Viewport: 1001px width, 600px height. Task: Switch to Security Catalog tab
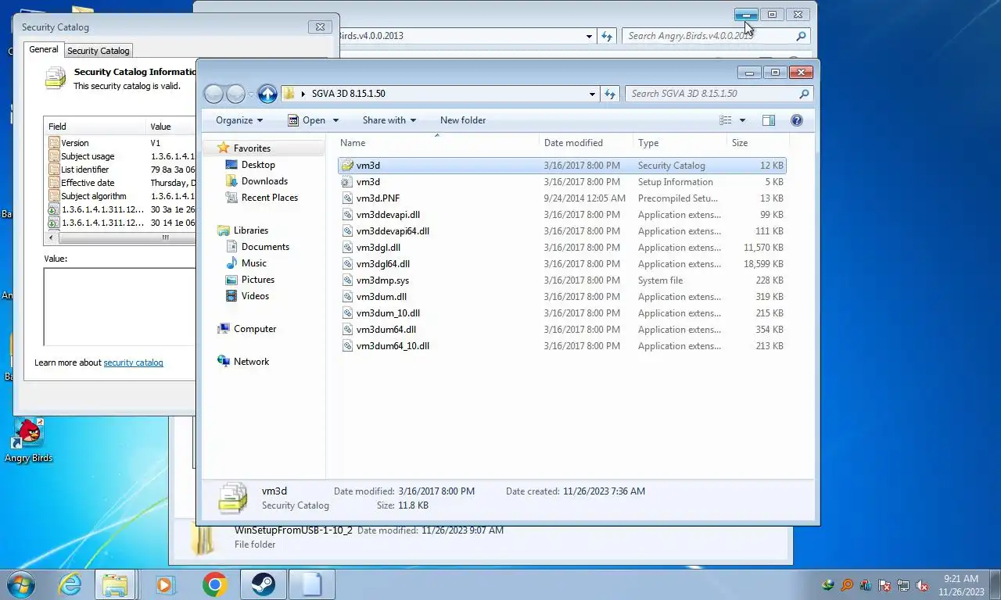pos(98,51)
